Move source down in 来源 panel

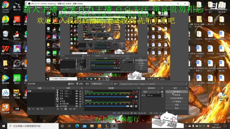(x=74, y=109)
